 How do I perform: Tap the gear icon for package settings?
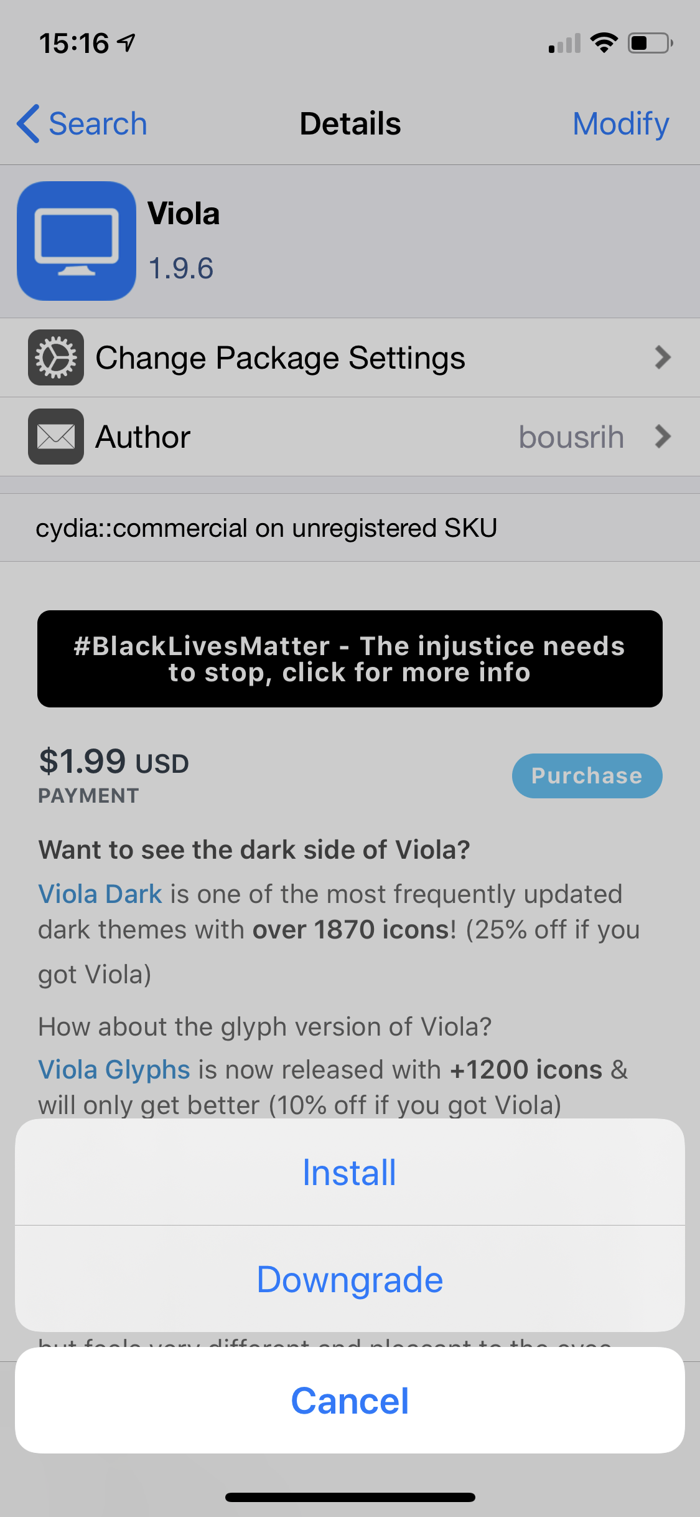click(56, 357)
